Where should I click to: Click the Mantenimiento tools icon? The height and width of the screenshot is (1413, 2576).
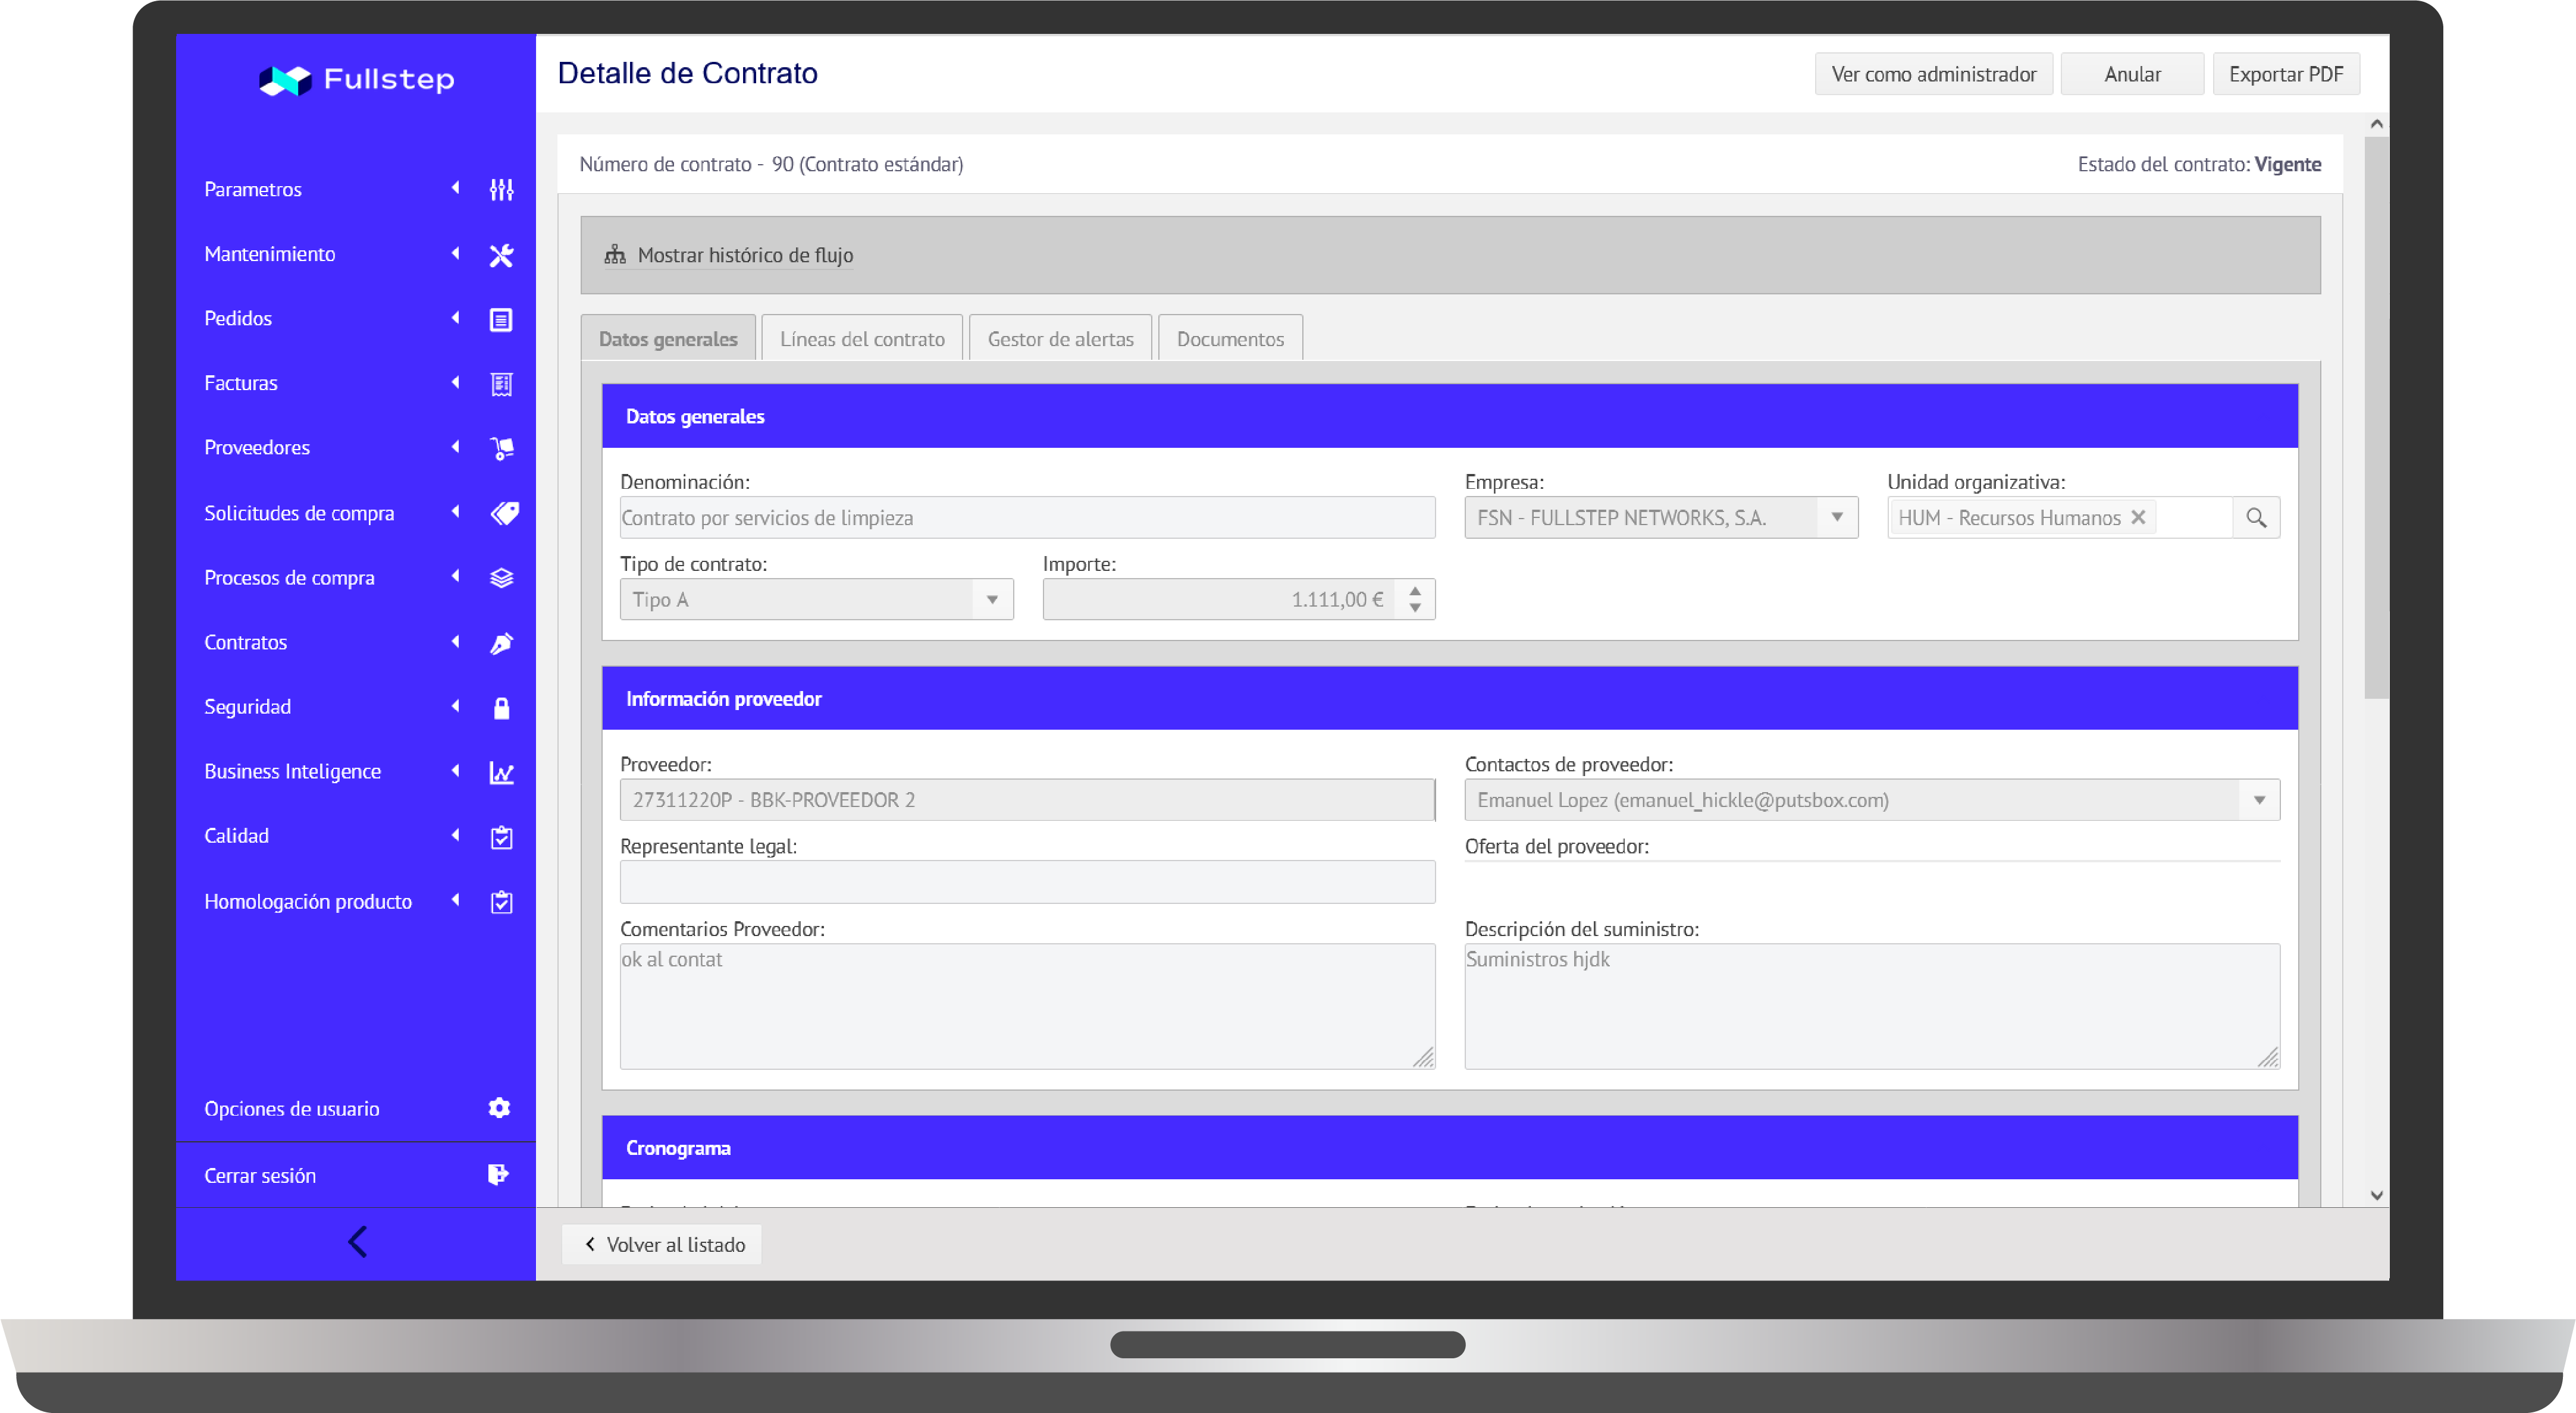pos(501,255)
